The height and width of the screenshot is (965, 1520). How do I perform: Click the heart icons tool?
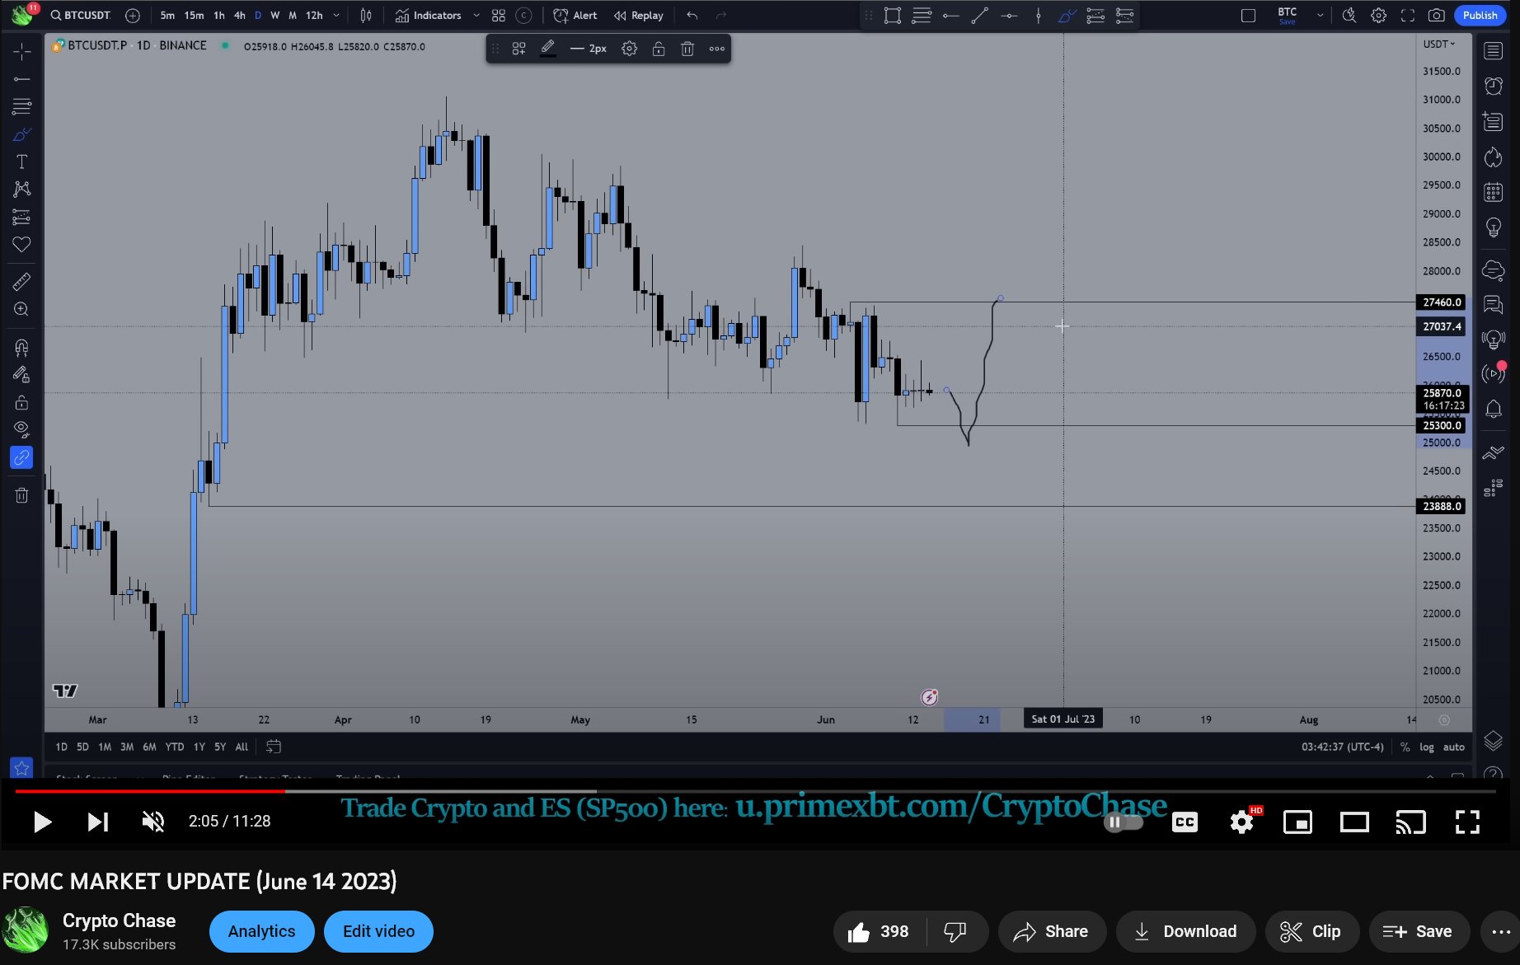pos(21,244)
